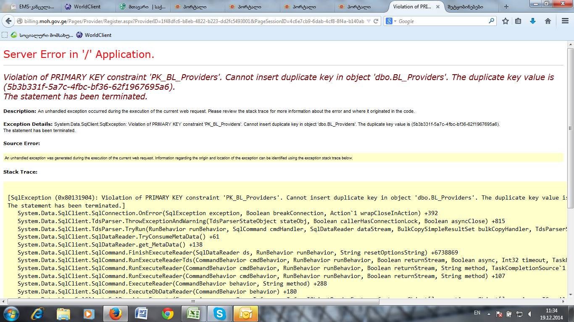Image resolution: width=574 pixels, height=322 pixels.
Task: Click the address bar URL
Action: [x=189, y=21]
